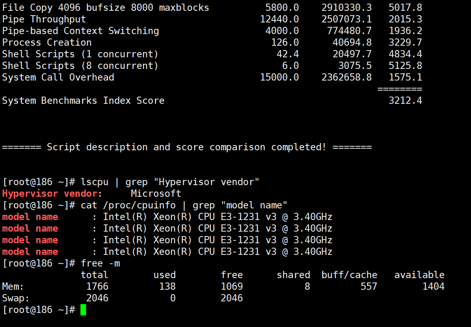This screenshot has height=327, width=471.
Task: Click the System Benchmarks Index Score label
Action: pyautogui.click(x=83, y=101)
